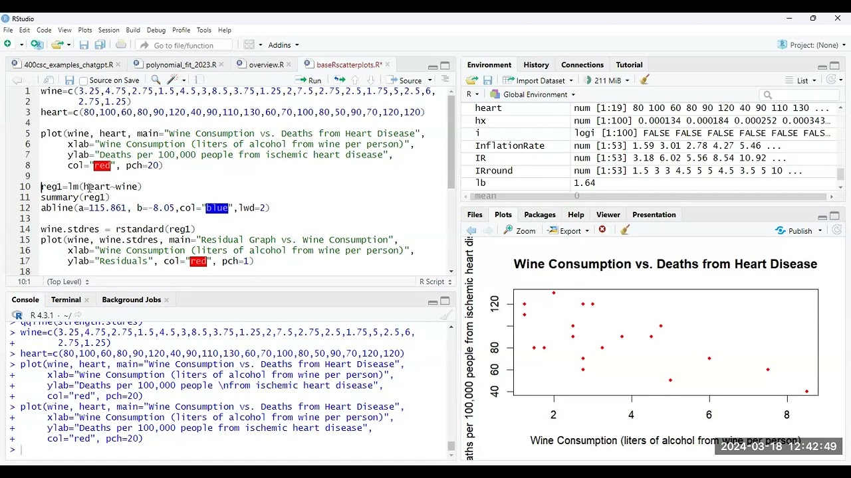This screenshot has height=478, width=851.
Task: Open the File menu
Action: (8, 30)
